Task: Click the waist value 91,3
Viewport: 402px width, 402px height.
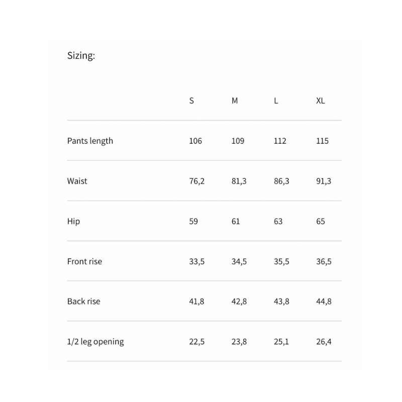Action: [x=324, y=181]
